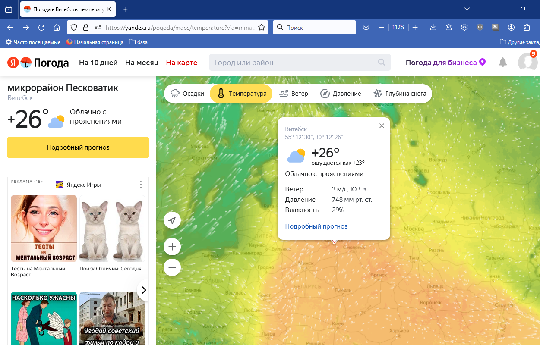Toggle bookmark with the star icon

coord(262,27)
